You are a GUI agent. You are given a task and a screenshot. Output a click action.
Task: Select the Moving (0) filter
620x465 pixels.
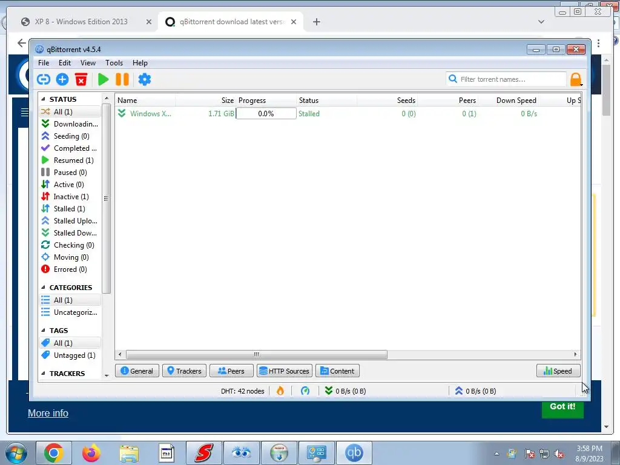pos(70,257)
